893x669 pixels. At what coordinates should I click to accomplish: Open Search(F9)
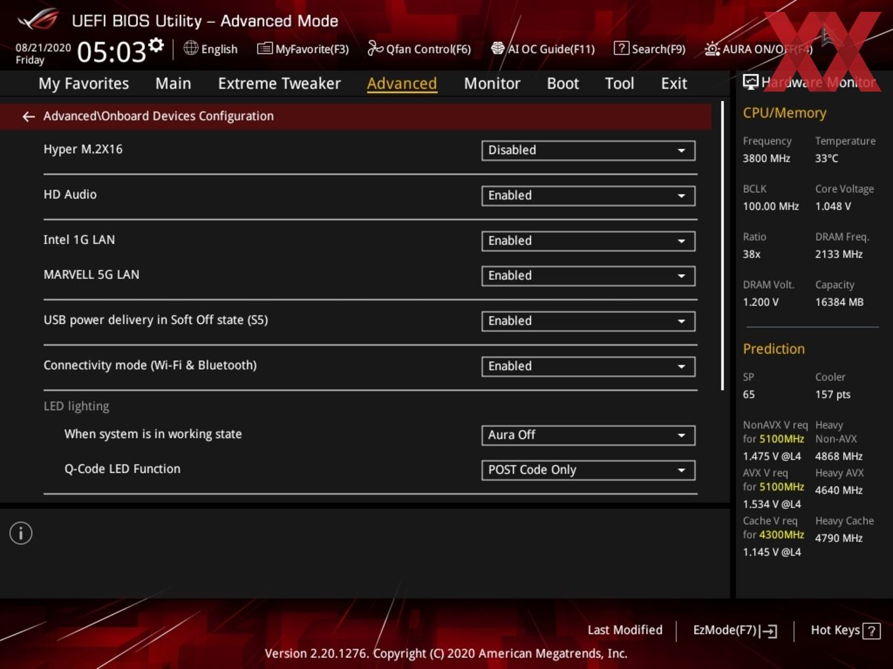point(649,49)
